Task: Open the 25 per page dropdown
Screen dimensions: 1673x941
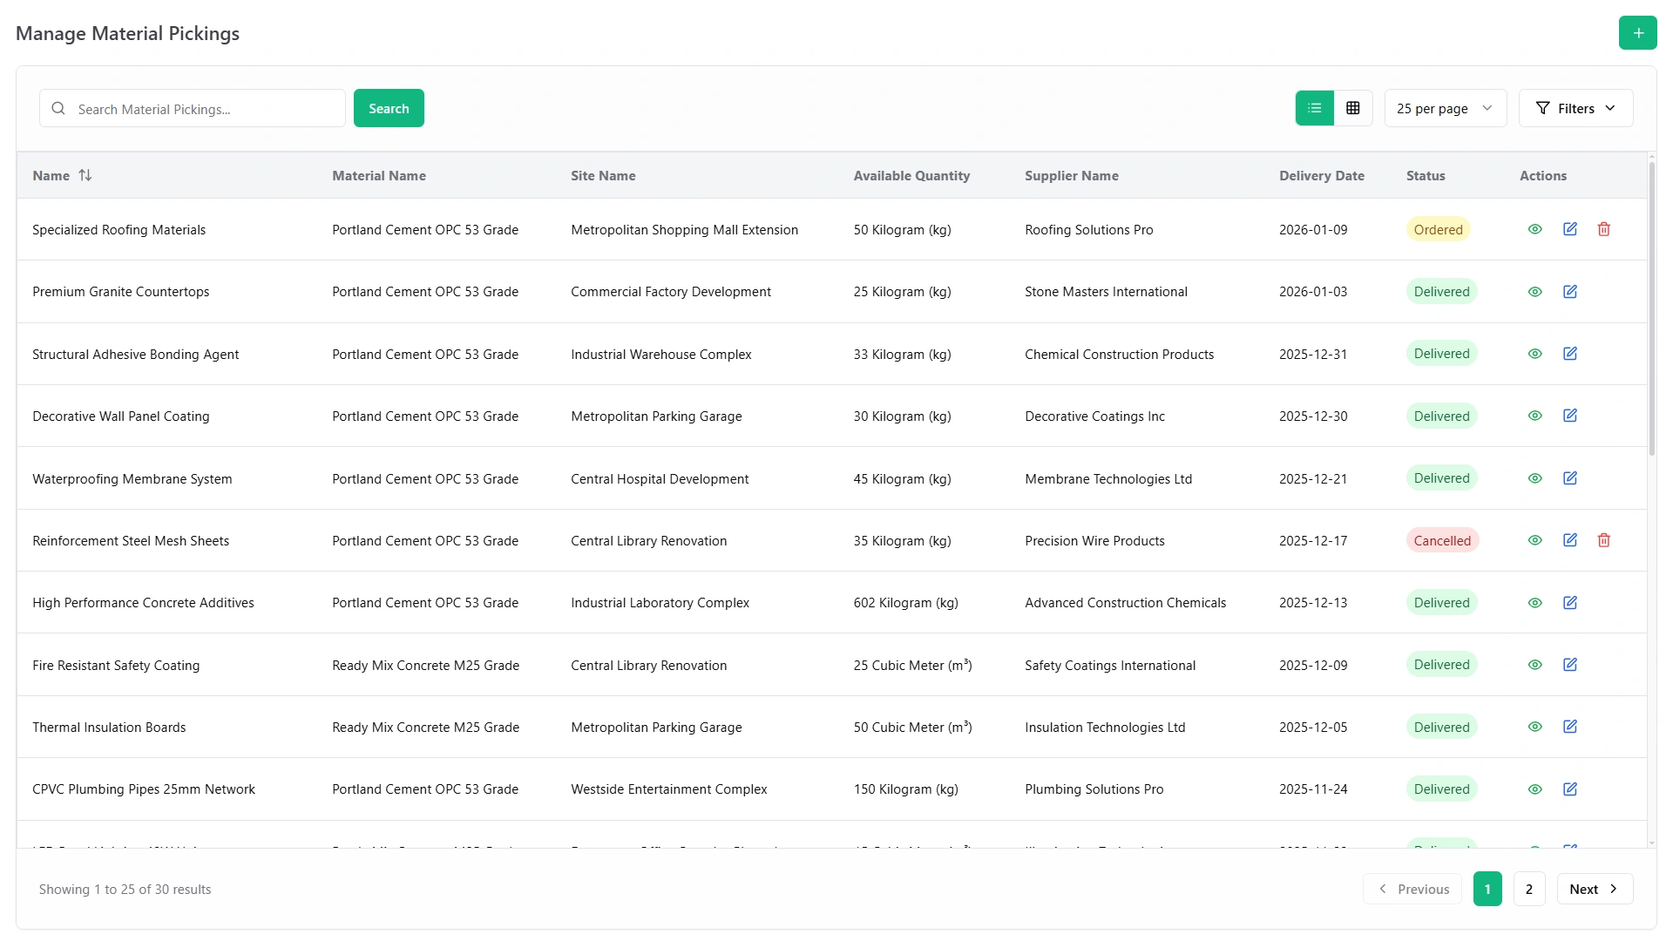Action: [x=1445, y=108]
